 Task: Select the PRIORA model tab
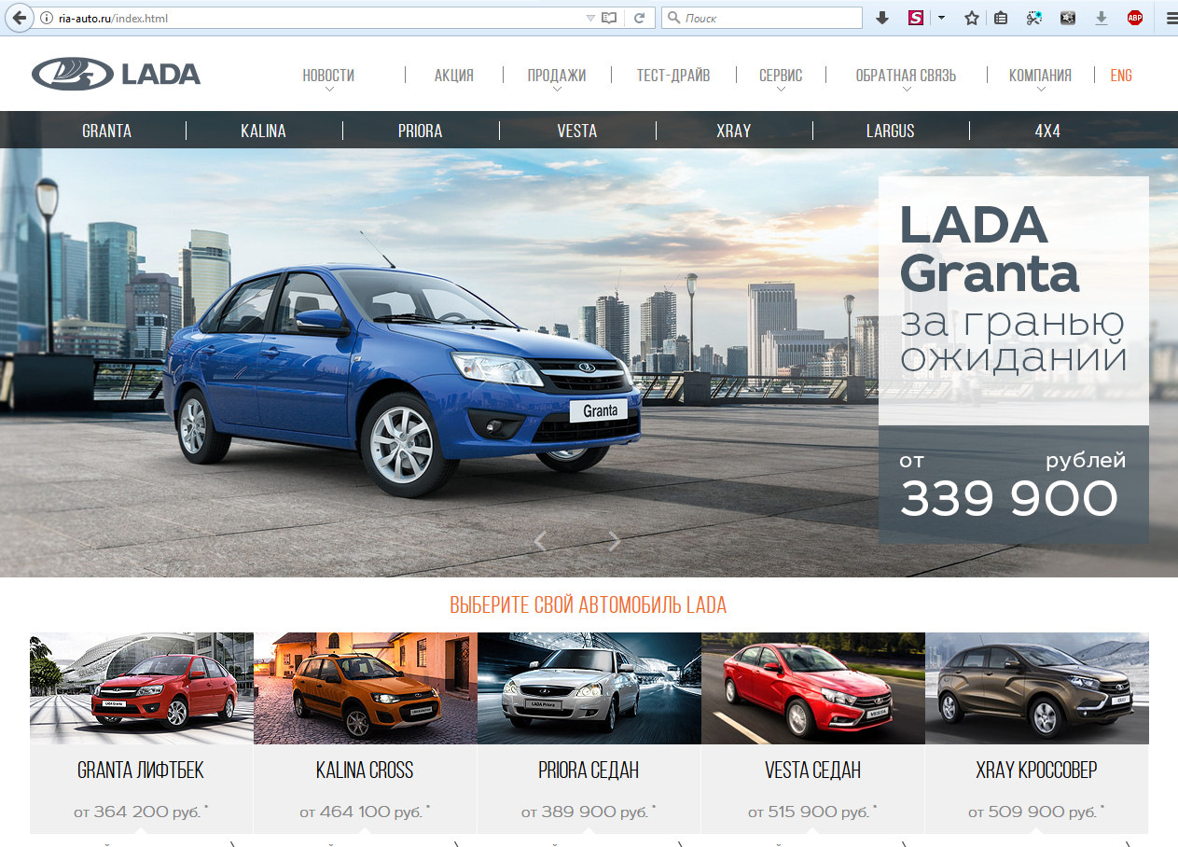[x=421, y=131]
